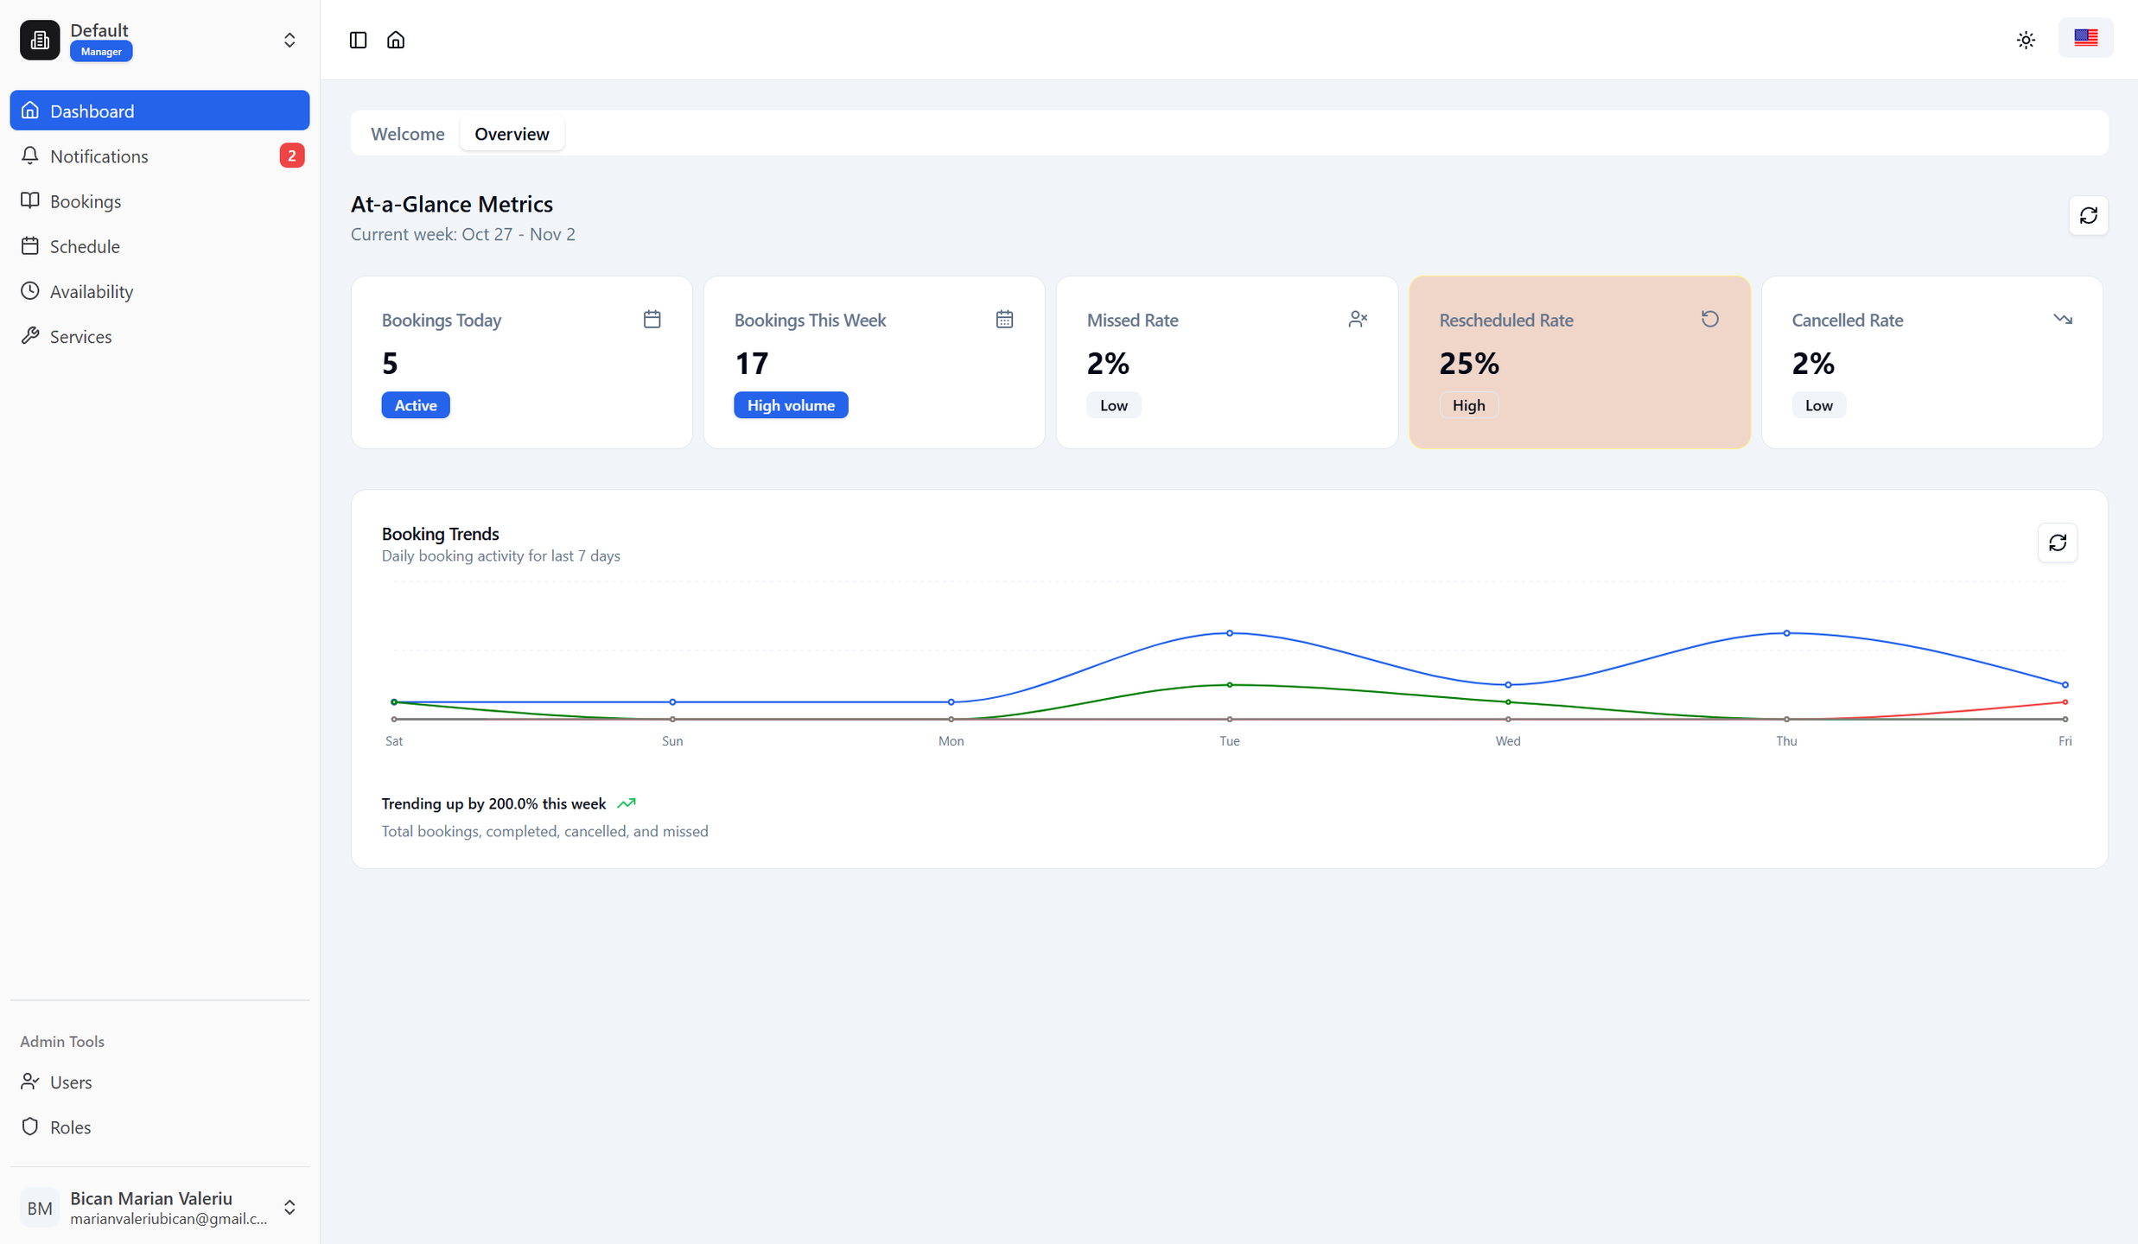Toggle the sidebar panel icon

click(x=358, y=40)
